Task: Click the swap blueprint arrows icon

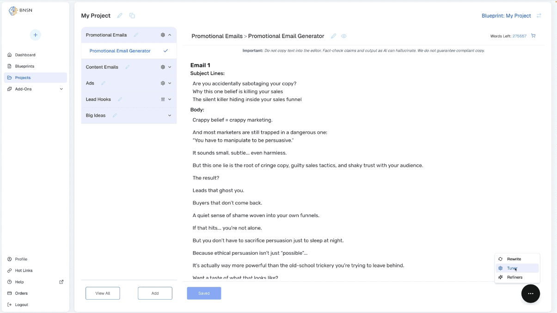Action: 539,16
